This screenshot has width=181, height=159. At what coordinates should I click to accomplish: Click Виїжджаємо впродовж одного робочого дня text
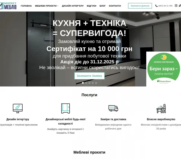(x=113, y=126)
